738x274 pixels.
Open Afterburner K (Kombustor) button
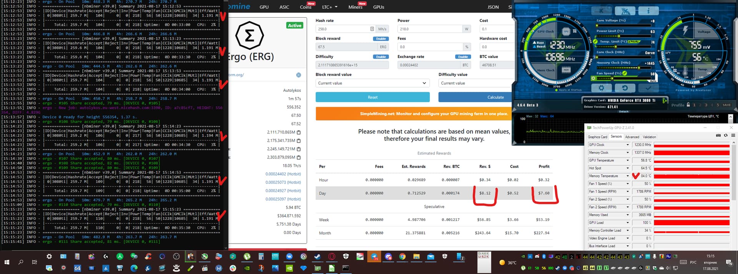tap(602, 10)
